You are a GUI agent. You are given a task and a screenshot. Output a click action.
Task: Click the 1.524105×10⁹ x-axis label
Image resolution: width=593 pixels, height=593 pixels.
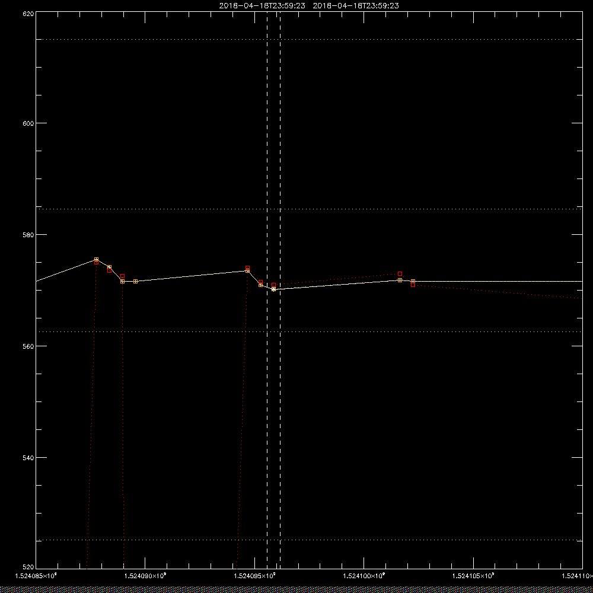coord(473,576)
